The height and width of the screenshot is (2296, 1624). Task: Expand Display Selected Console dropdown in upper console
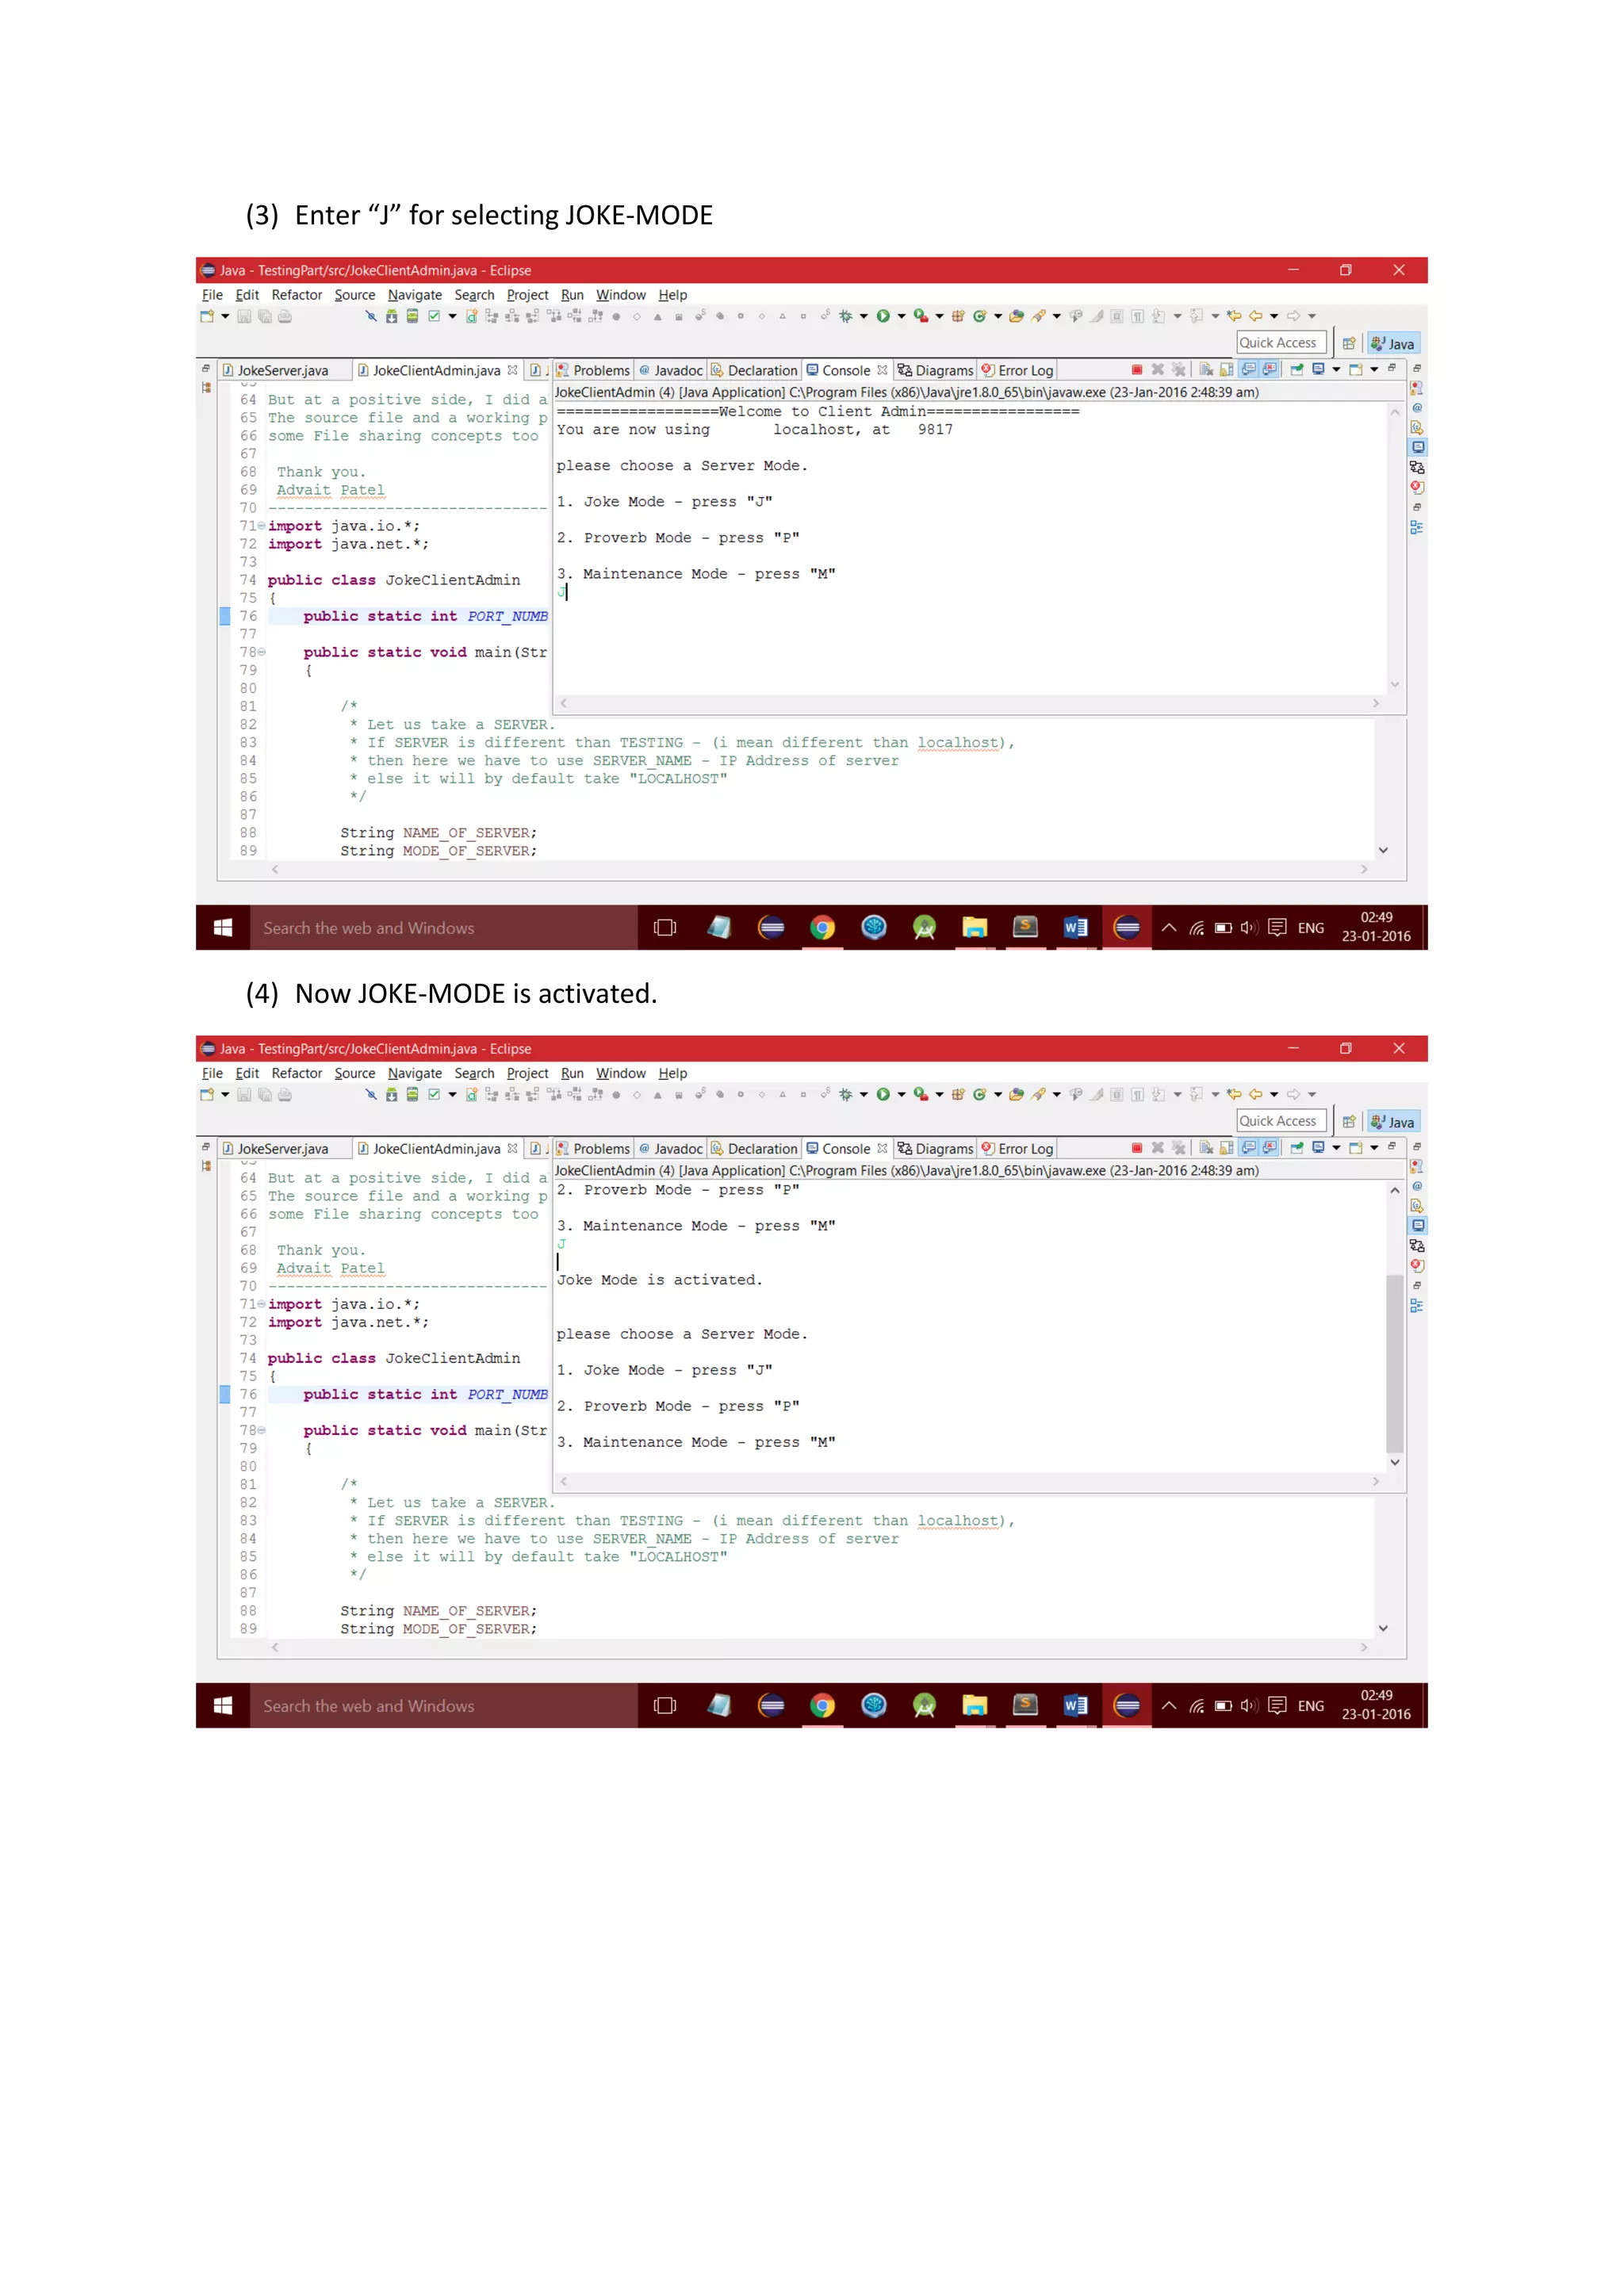tap(1336, 370)
